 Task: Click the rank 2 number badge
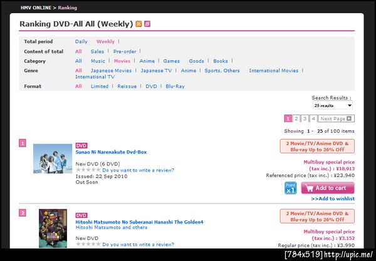(23, 213)
